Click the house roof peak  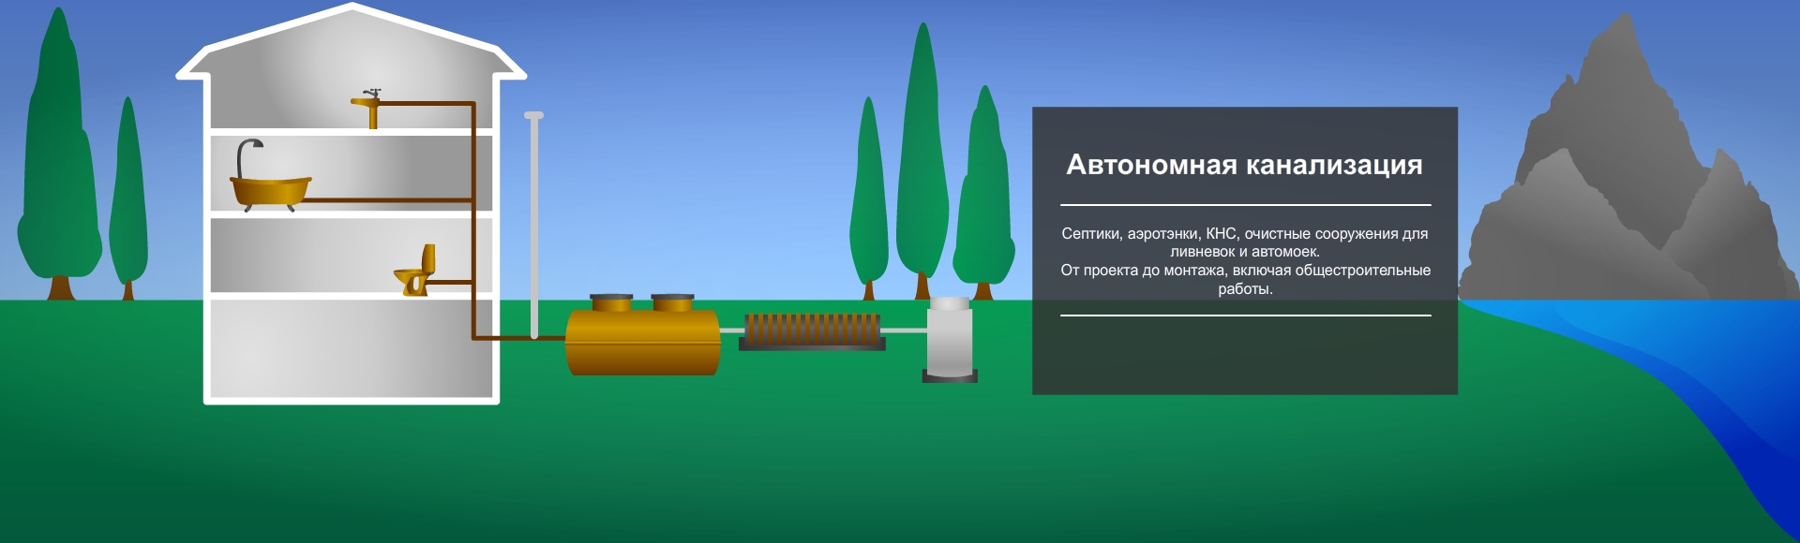point(352,11)
